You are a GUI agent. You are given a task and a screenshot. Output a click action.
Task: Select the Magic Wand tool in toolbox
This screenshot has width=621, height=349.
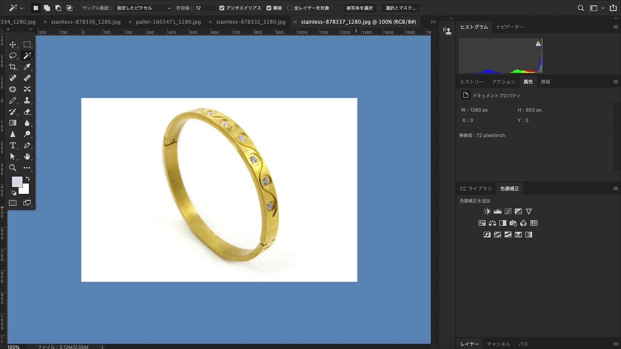(27, 56)
